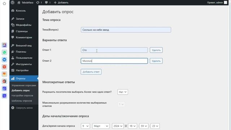Open Настройки опросов submenu
The image size is (231, 130).
pyautogui.click(x=22, y=95)
